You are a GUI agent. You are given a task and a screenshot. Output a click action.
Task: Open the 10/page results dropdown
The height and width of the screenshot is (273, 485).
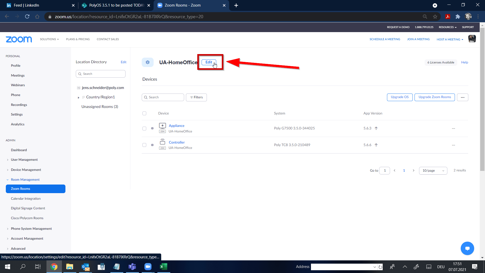[433, 171]
